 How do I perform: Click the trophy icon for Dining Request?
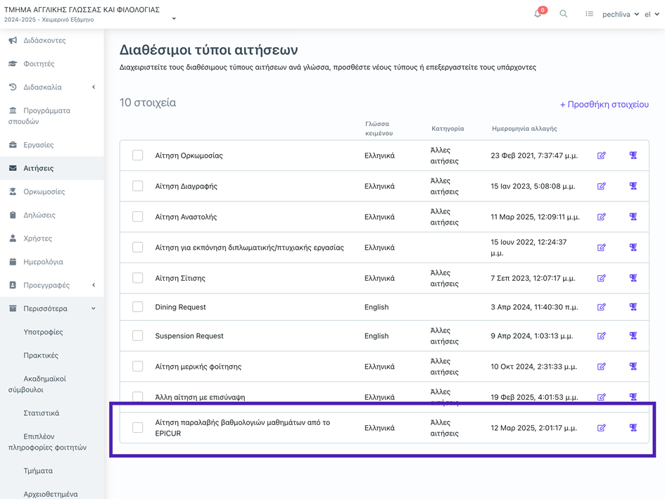pyautogui.click(x=633, y=307)
